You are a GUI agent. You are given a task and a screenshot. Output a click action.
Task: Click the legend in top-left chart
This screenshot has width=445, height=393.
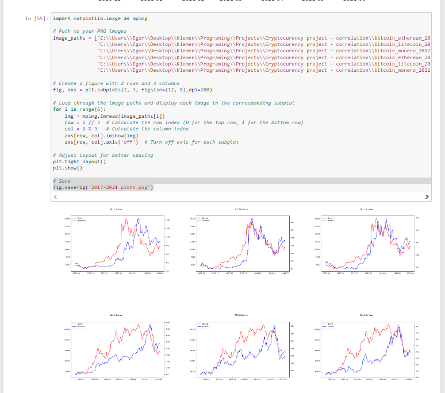(x=78, y=219)
